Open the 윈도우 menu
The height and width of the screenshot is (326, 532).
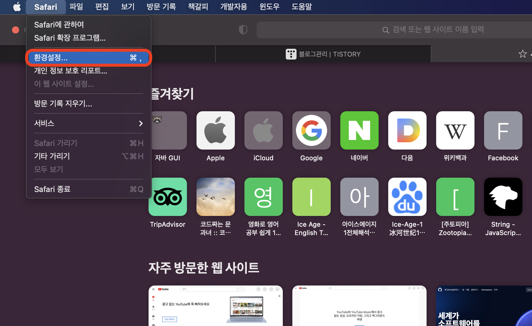coord(269,7)
